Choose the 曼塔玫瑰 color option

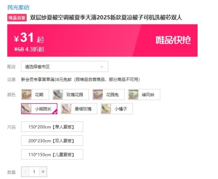click(79, 109)
